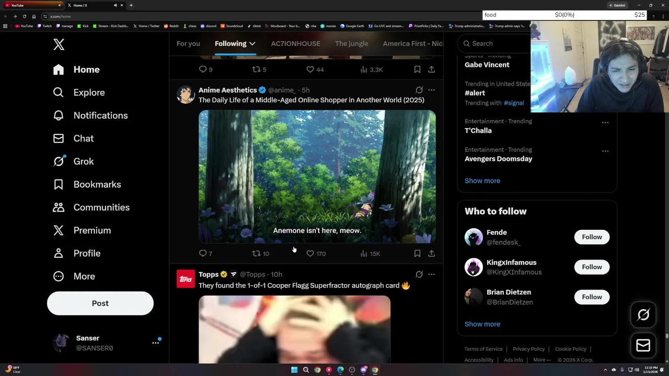Reload the browser page
Image resolution: width=669 pixels, height=376 pixels.
[24, 16]
